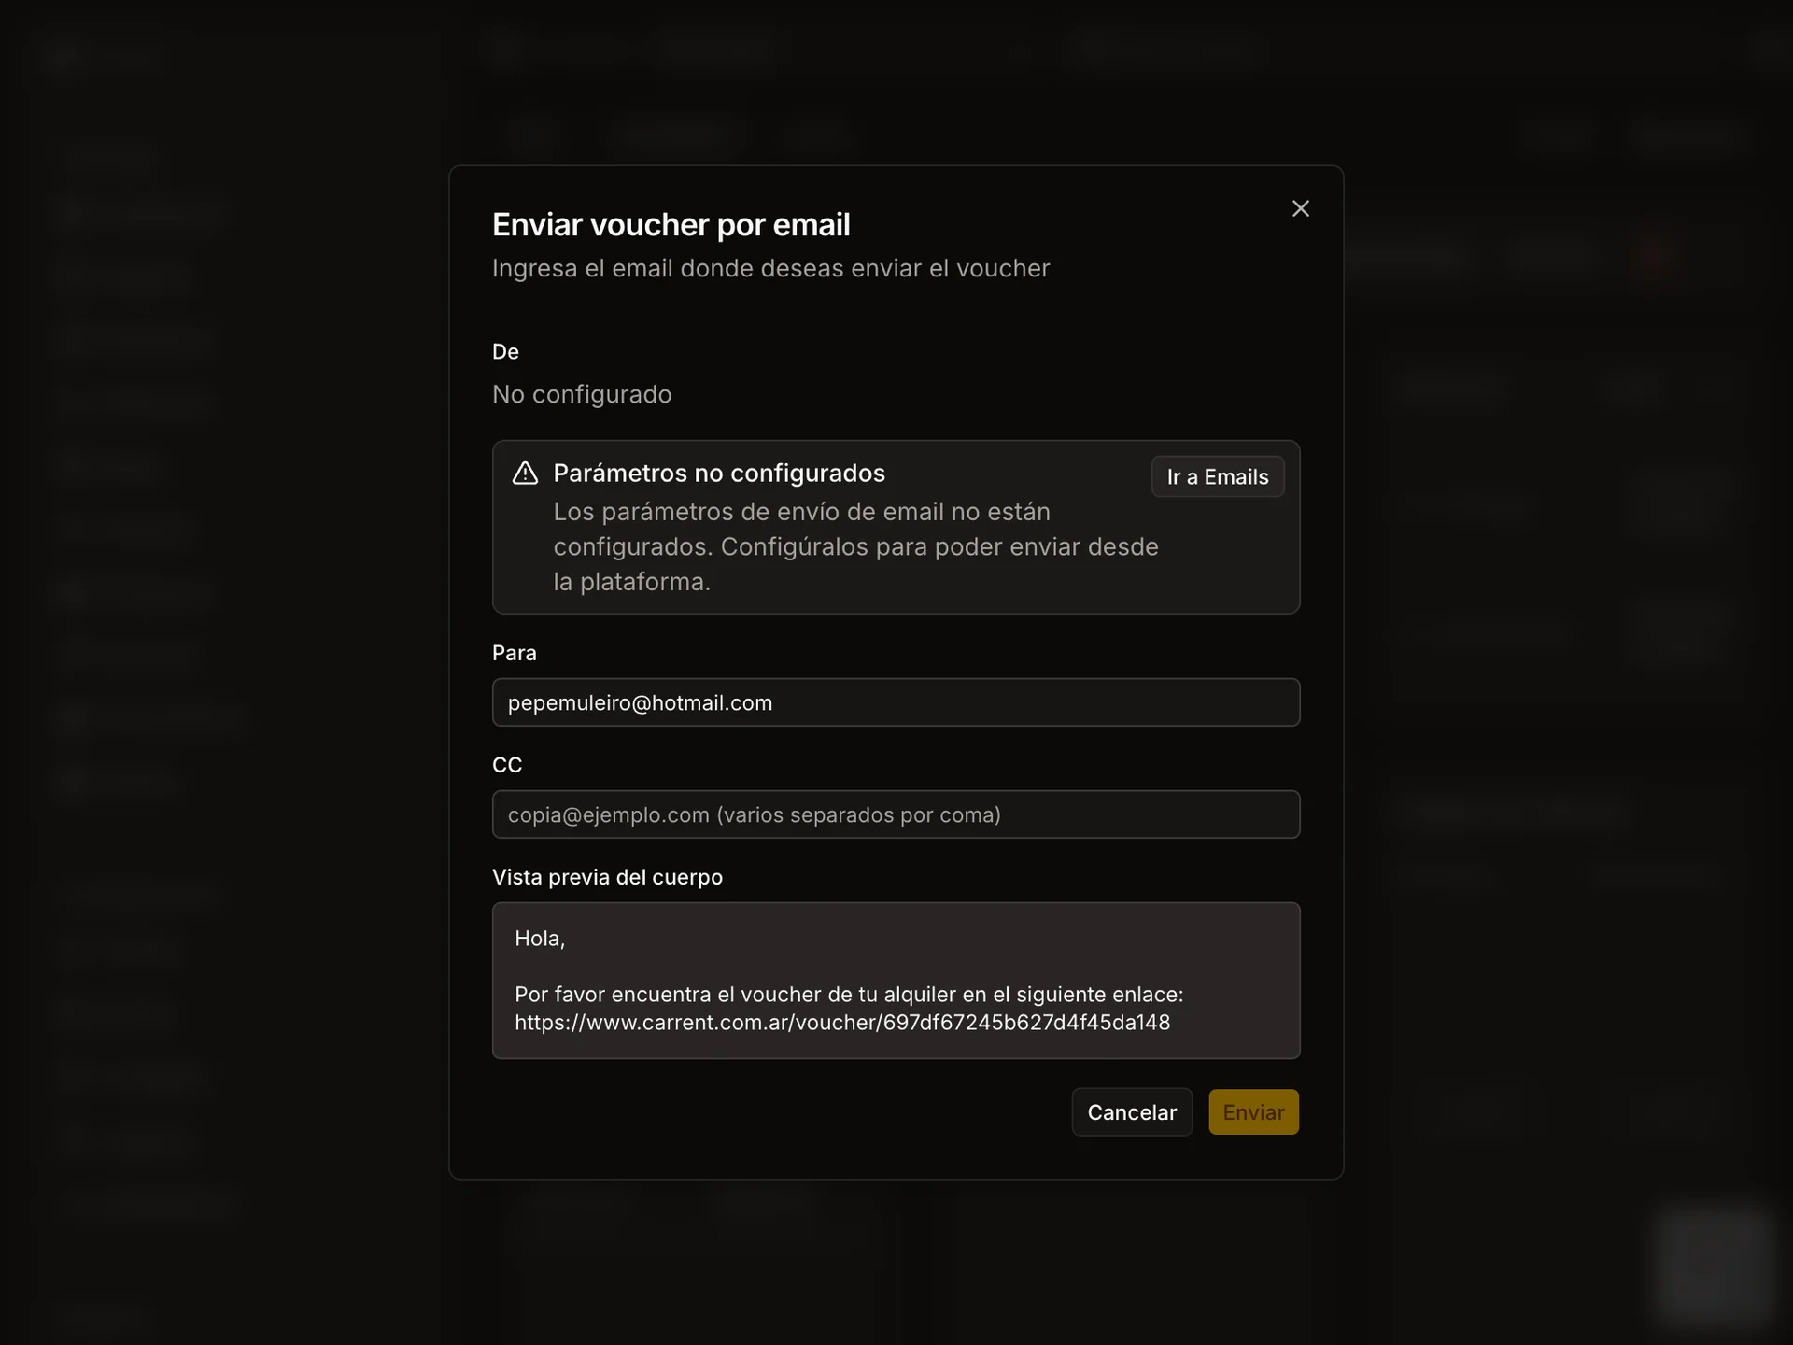Click into the CC email field
This screenshot has width=1793, height=1345.
coord(895,814)
